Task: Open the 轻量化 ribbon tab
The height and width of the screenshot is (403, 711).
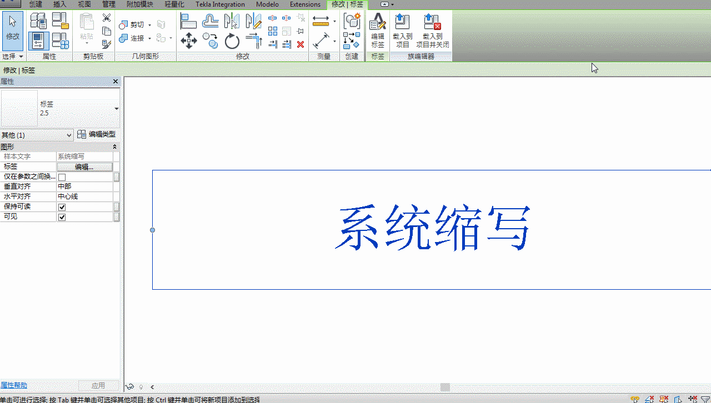Action: pos(174,4)
